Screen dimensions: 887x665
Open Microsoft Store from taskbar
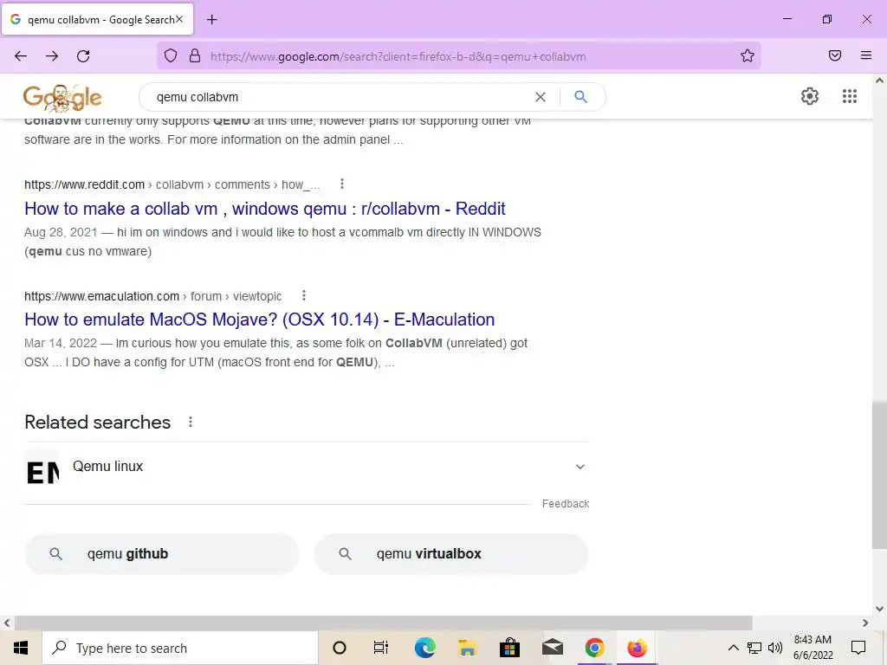509,648
